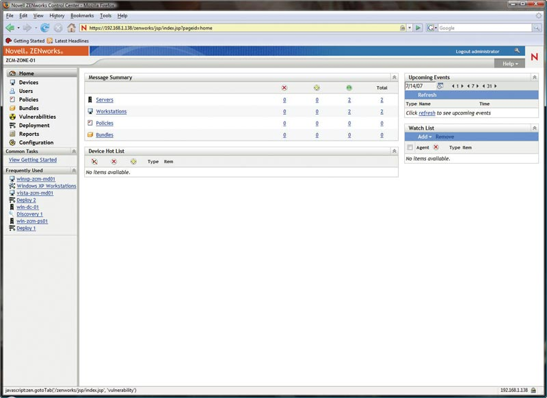The image size is (547, 398).
Task: Open the Reports section in the sidebar
Action: tap(29, 134)
